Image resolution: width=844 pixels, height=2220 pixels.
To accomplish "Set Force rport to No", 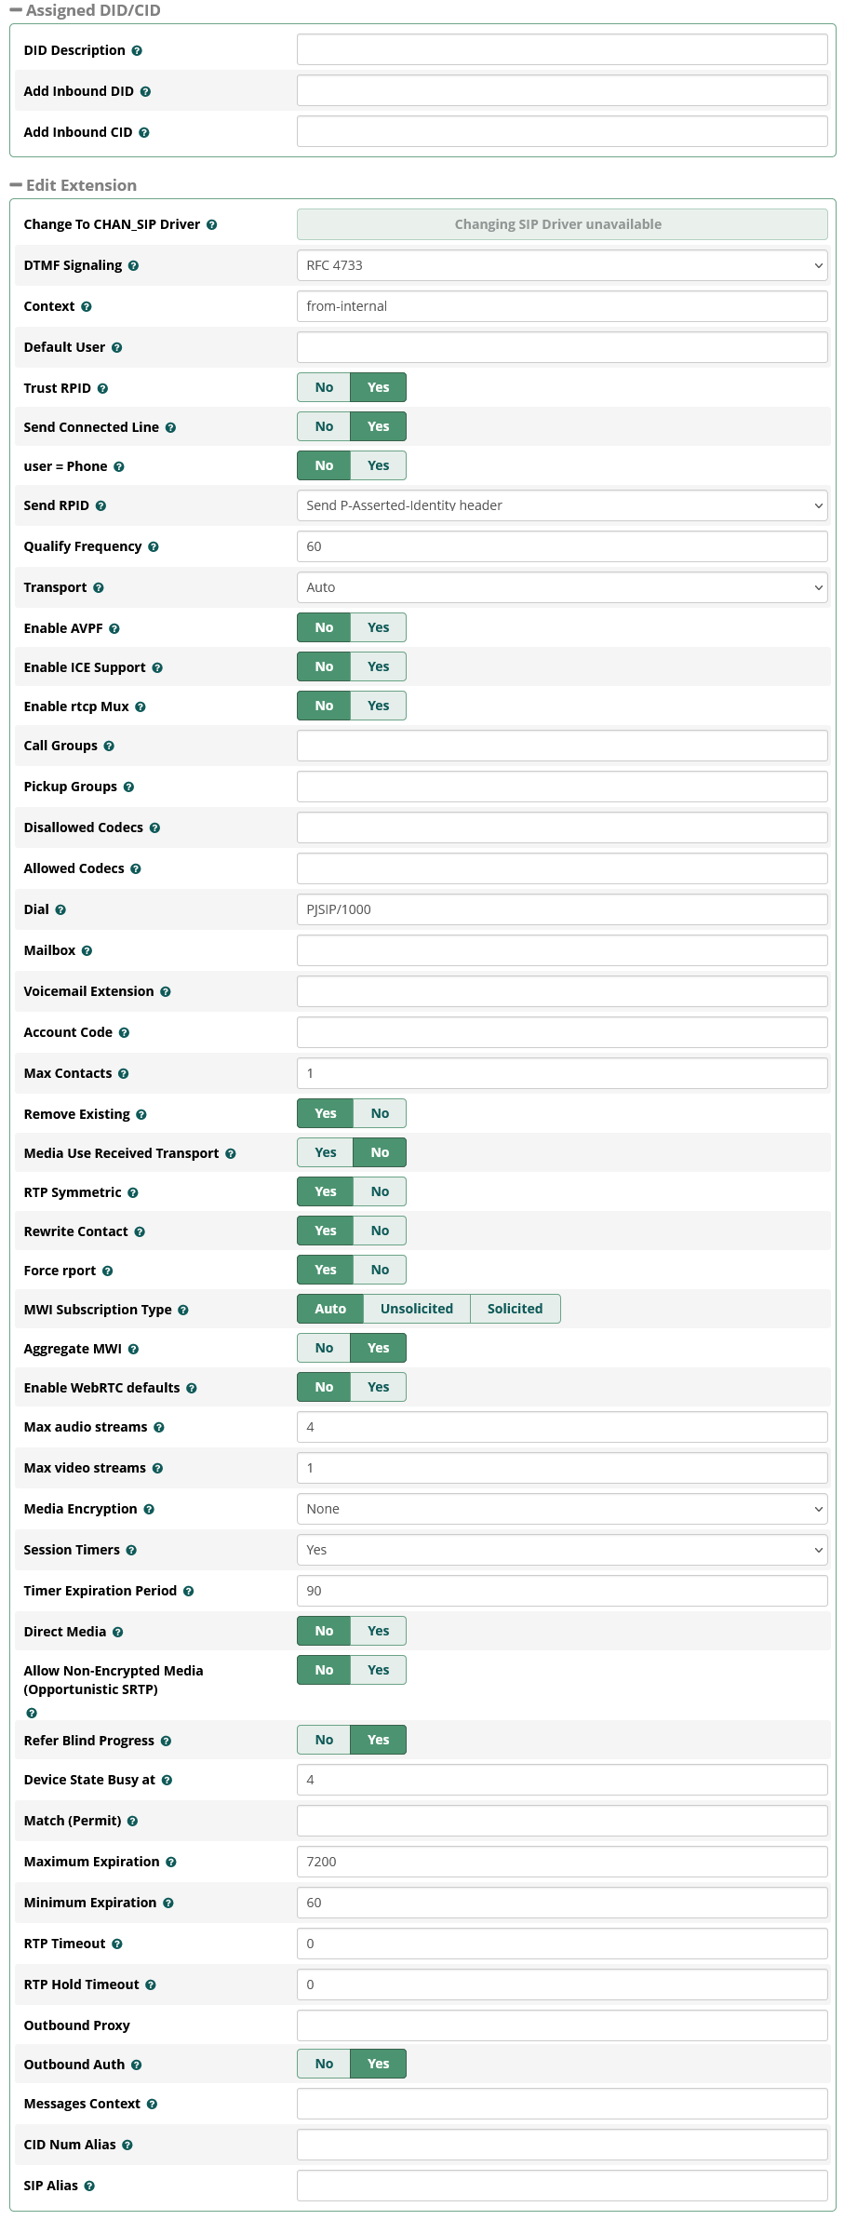I will 380,1271.
